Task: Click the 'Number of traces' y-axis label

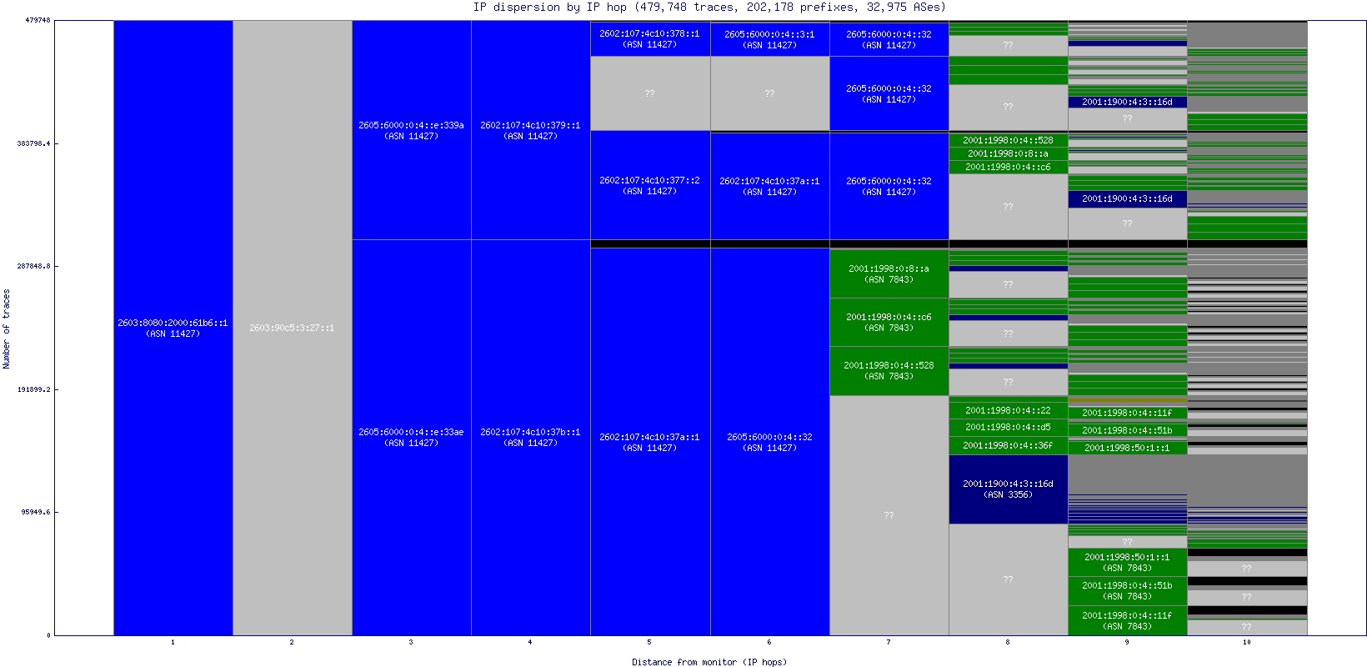Action: click(7, 328)
